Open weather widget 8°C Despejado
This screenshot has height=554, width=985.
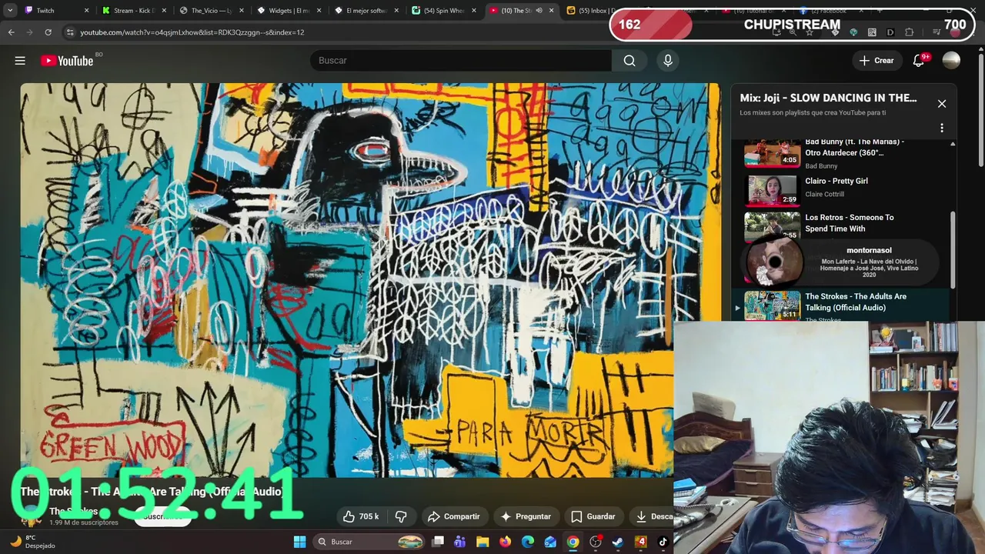click(31, 542)
